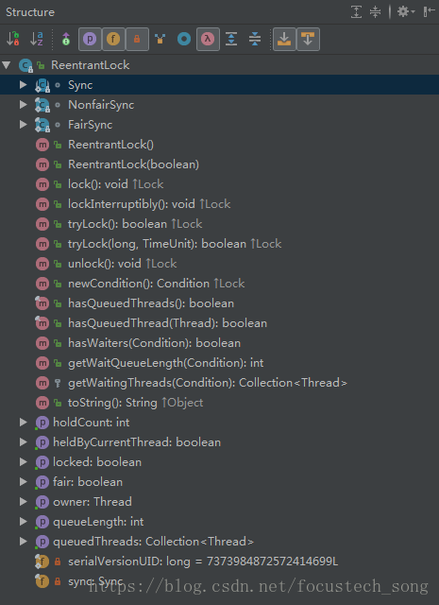Click property icon beside holdCount
Screen dimensions: 439x605
pyautogui.click(x=42, y=423)
